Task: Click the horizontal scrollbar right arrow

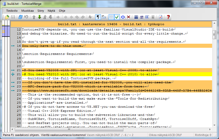Action: pos(210,129)
